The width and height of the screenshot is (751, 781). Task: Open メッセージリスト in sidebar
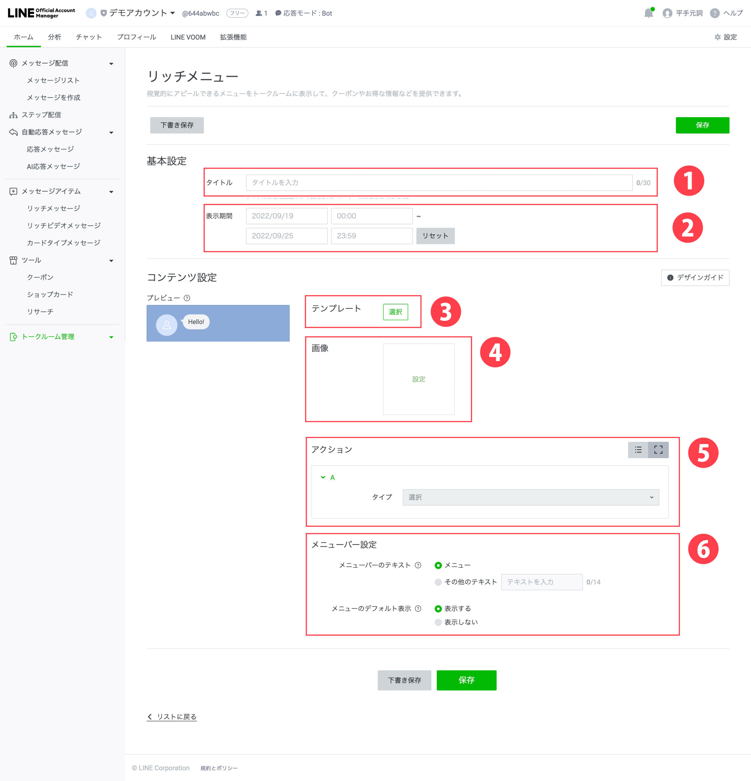tap(53, 81)
